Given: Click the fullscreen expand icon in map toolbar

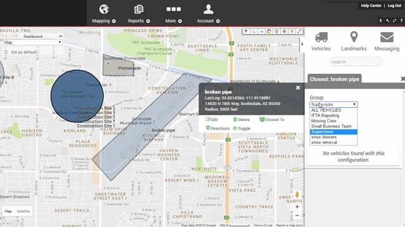Looking at the screenshot, I should click(299, 32).
